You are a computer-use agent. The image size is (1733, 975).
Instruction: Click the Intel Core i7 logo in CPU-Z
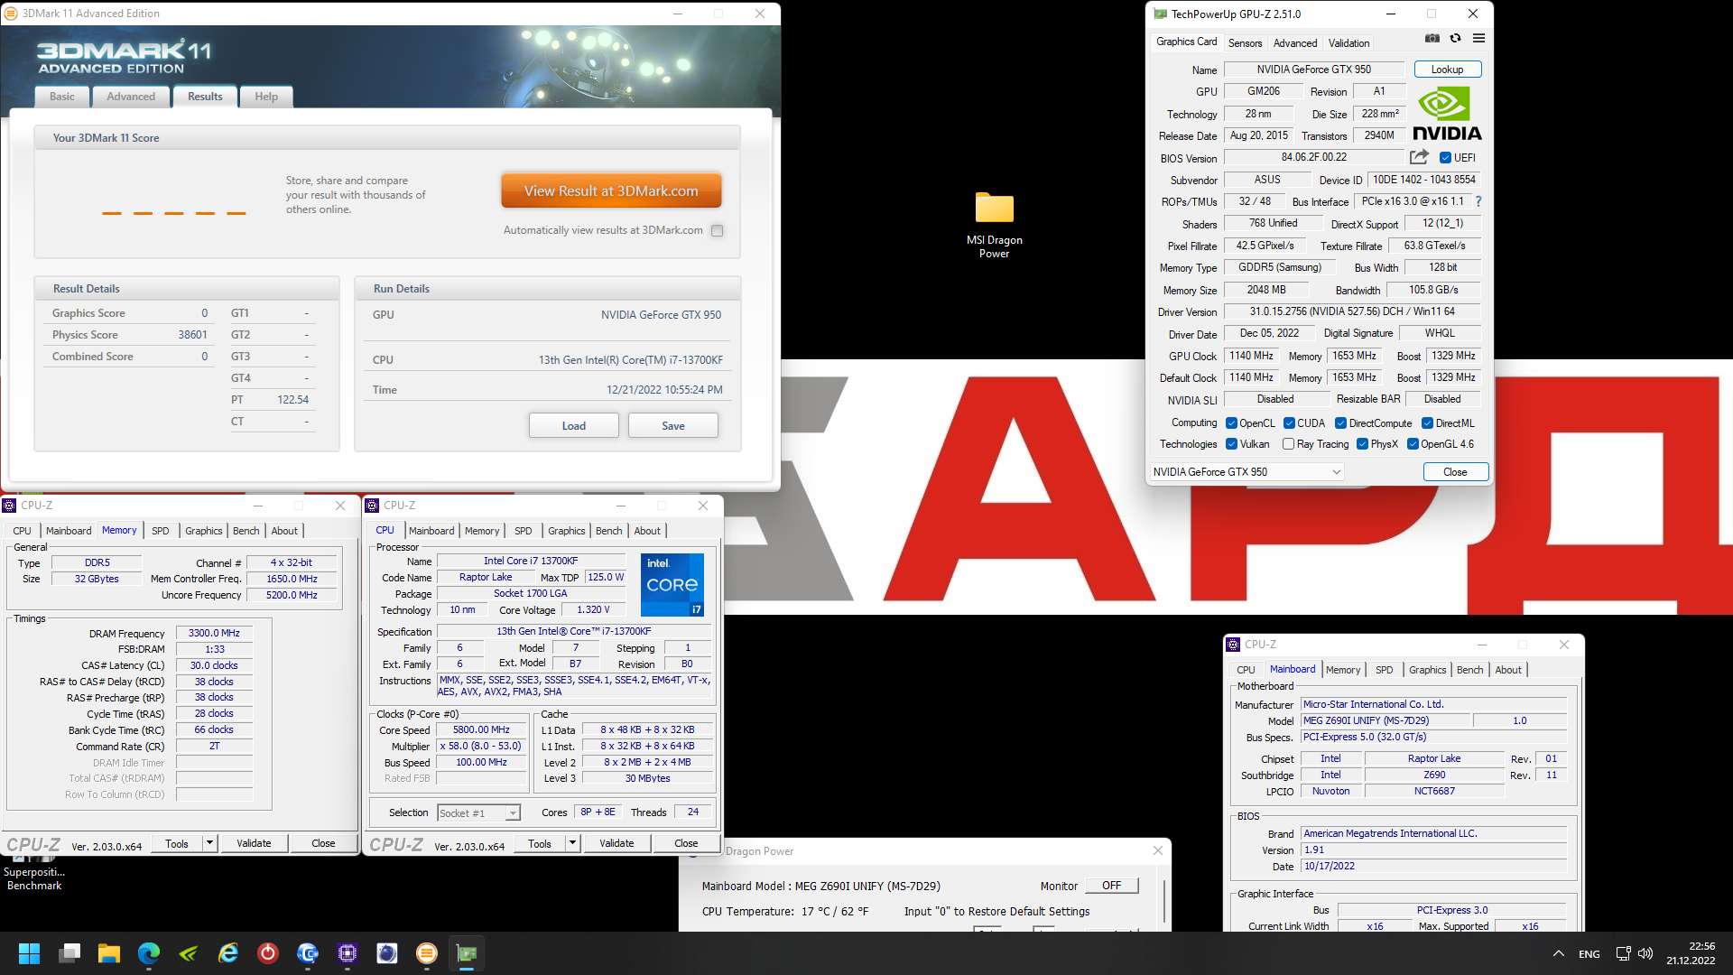point(672,585)
